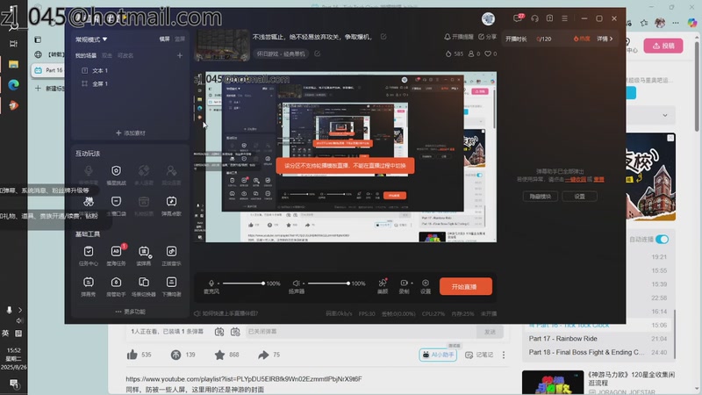
Task: Open File Explorer in the taskbar
Action: [13, 64]
